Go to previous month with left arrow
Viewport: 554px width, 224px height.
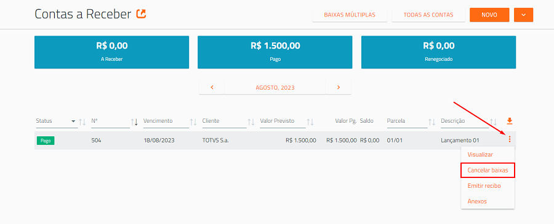[212, 87]
